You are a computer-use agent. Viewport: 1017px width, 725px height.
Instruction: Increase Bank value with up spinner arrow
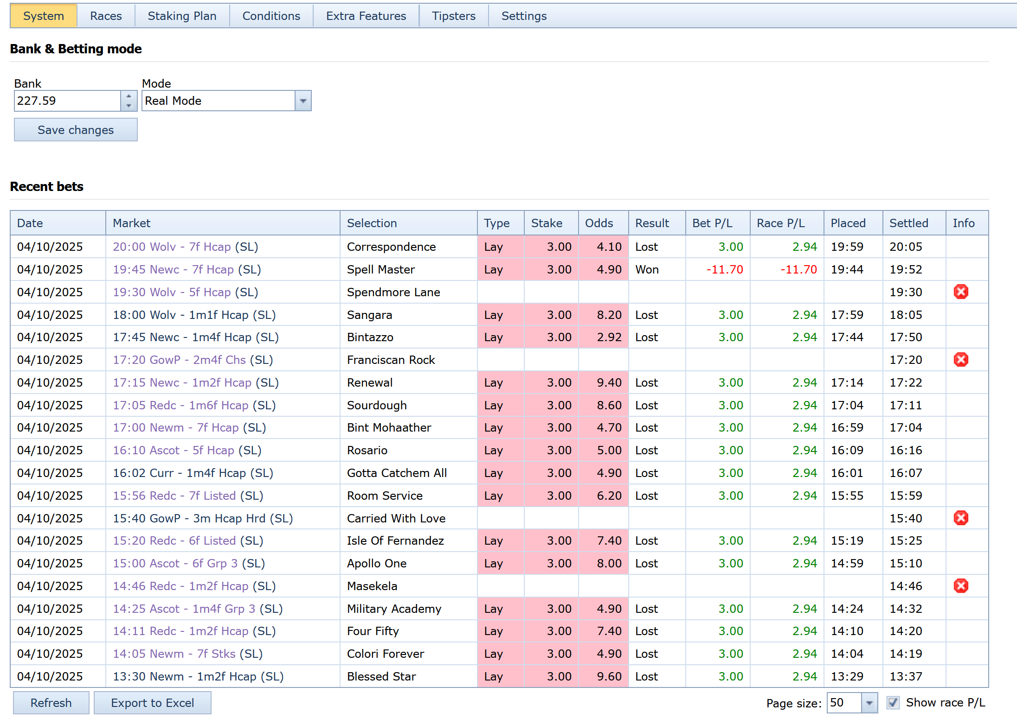click(x=129, y=96)
